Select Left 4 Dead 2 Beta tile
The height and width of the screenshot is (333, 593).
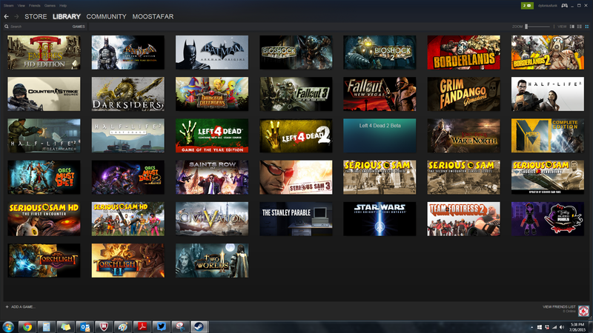click(380, 135)
